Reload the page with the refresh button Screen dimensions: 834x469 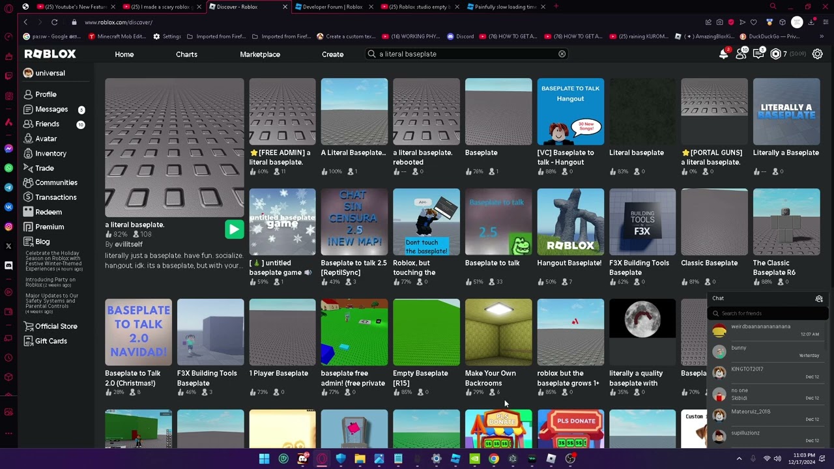coord(55,22)
